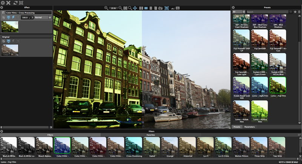Click the opacity stepper arrow beside 100.0

[x=32, y=17]
